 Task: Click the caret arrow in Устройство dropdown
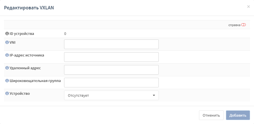154,95
